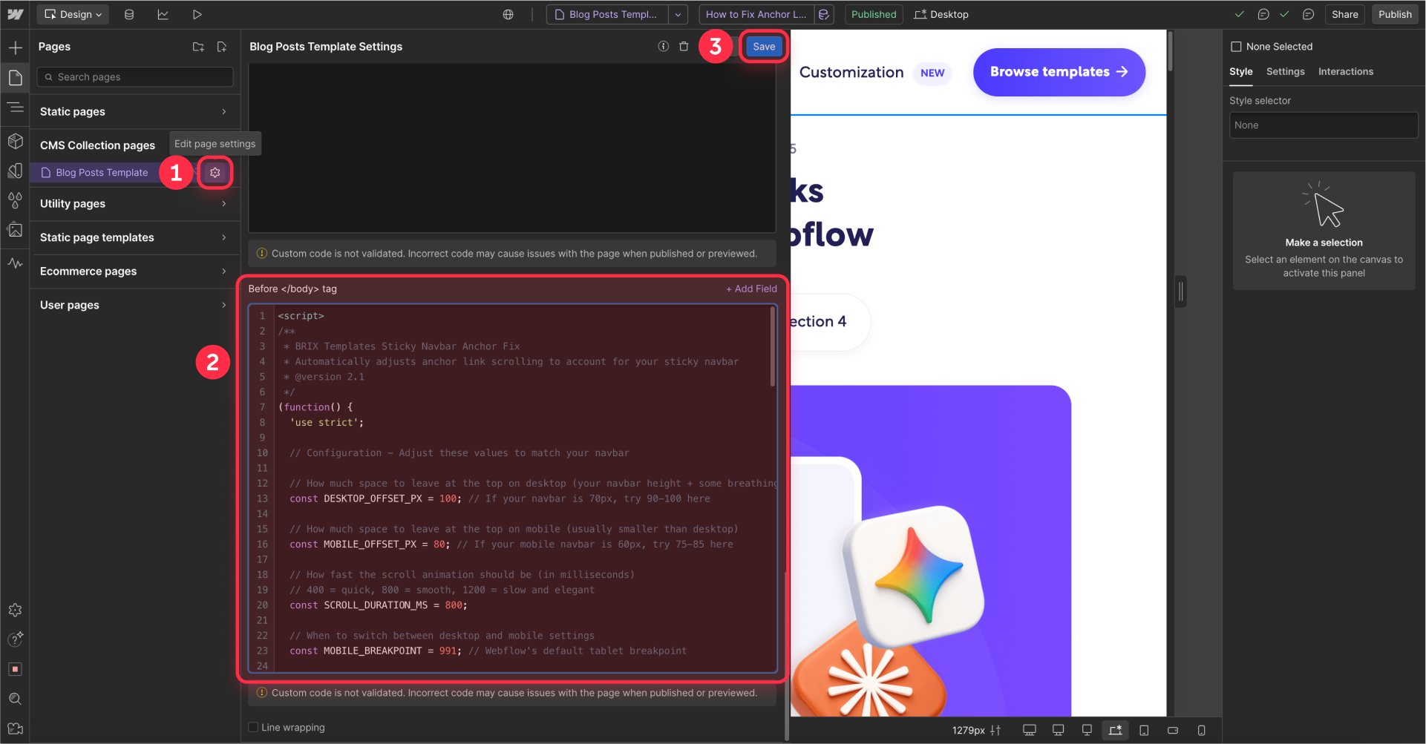Screen dimensions: 1426x744
Task: Open the Help icon in left sidebar
Action: click(15, 639)
